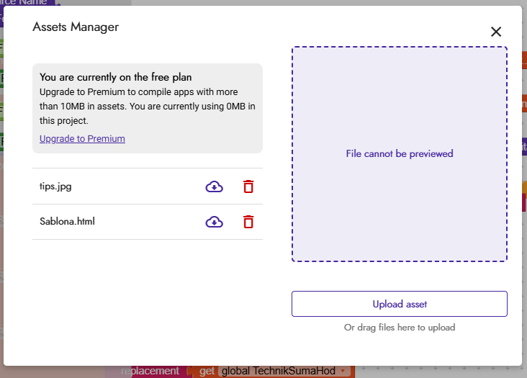Download the Sablona.html asset
This screenshot has height=378, width=527.
[214, 222]
